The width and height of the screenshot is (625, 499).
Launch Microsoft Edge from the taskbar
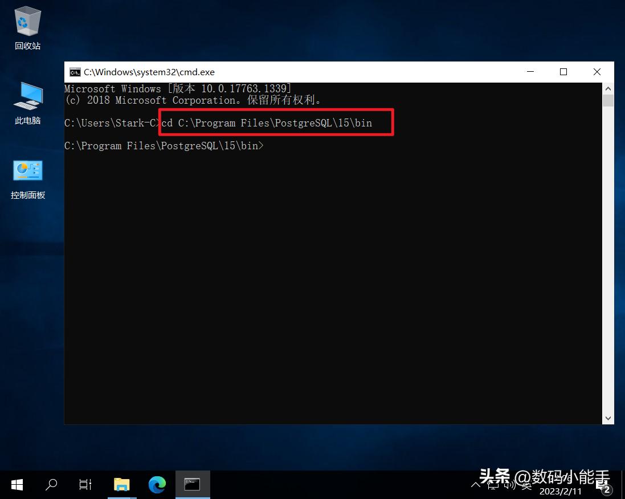(157, 485)
